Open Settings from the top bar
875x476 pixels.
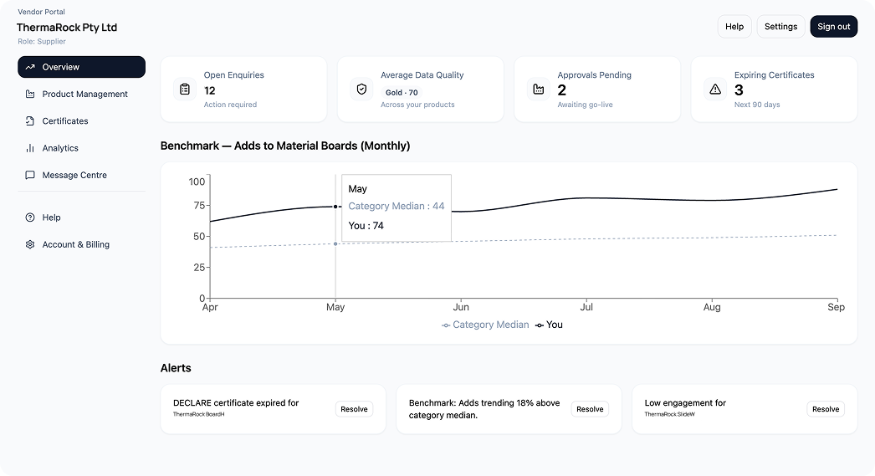[x=780, y=27]
